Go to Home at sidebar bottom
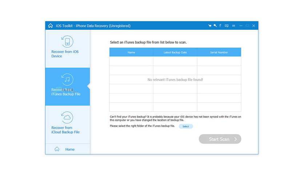304x176 pixels. pyautogui.click(x=68, y=149)
